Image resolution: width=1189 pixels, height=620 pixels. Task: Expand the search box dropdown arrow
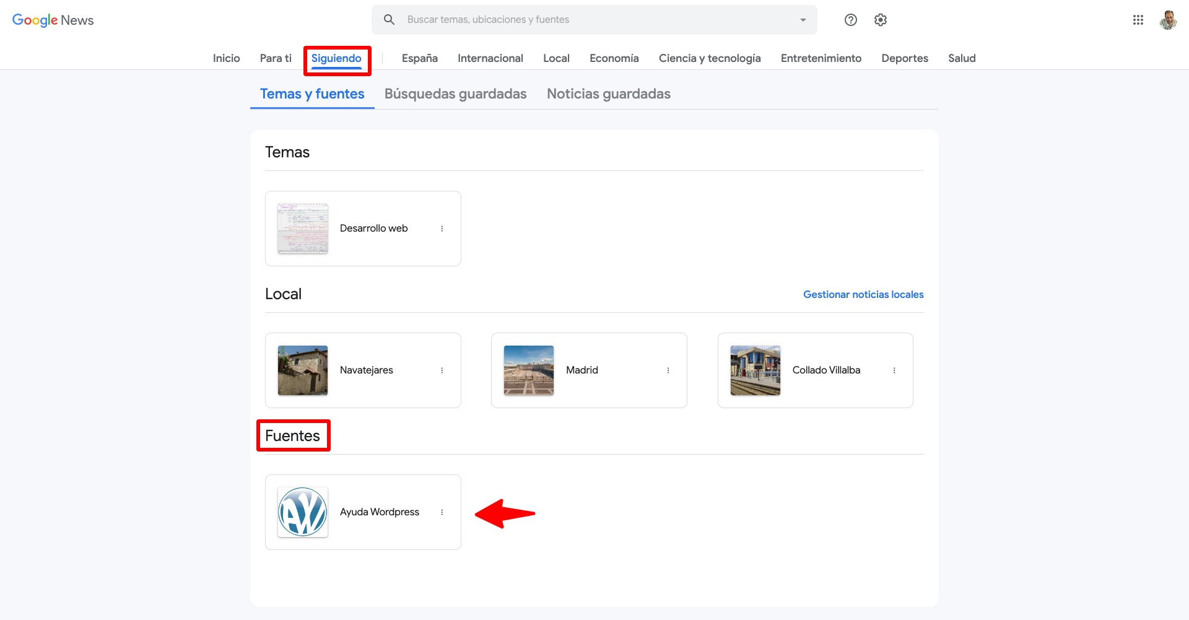tap(803, 20)
